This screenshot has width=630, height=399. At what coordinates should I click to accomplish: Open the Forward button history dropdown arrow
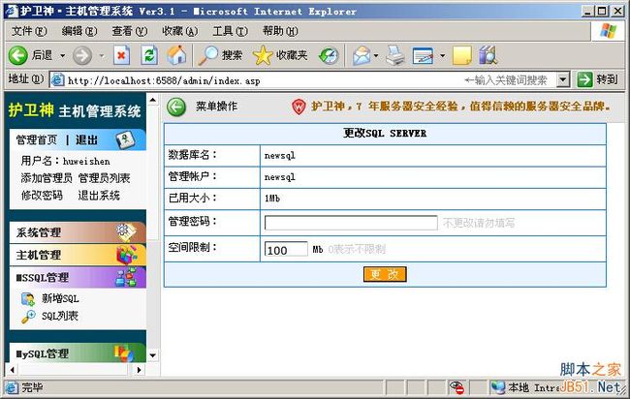coord(102,56)
